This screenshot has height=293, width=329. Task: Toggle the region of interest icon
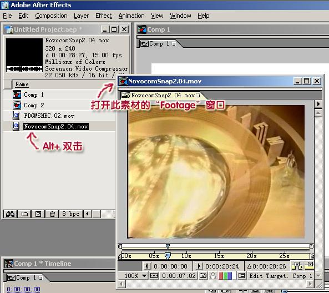pyautogui.click(x=242, y=276)
